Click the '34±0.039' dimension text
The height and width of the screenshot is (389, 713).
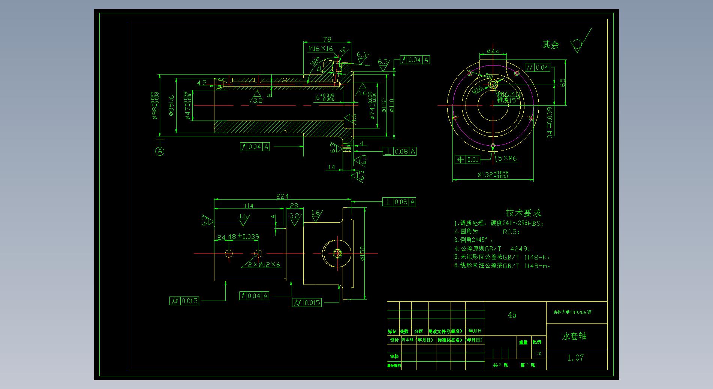(x=550, y=123)
